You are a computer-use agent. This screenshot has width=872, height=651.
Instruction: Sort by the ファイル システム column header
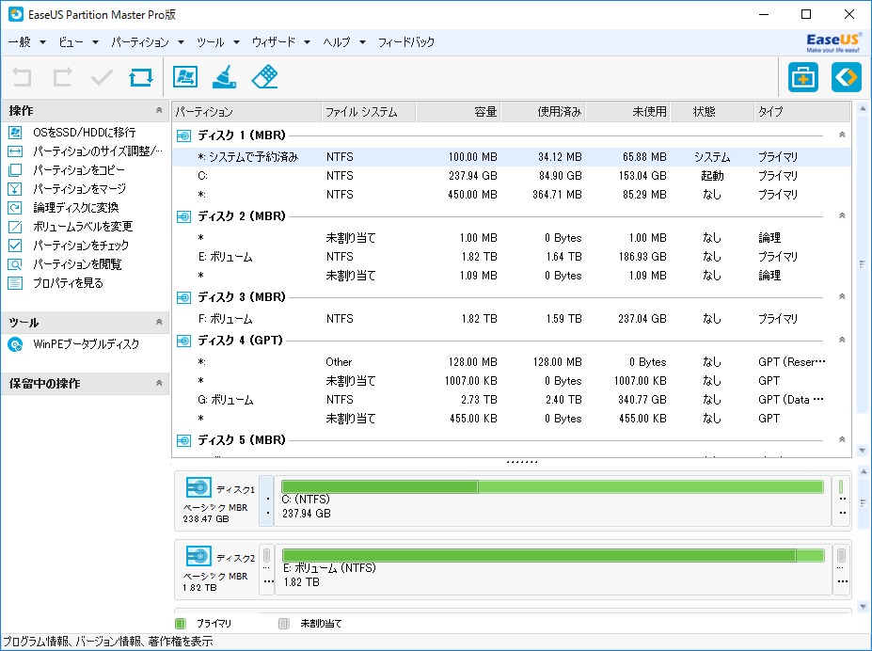click(x=368, y=112)
